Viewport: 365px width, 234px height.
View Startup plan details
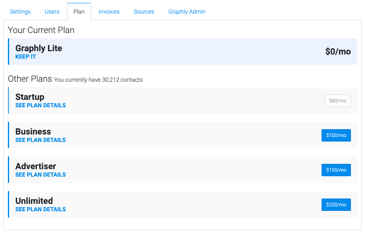pos(41,105)
